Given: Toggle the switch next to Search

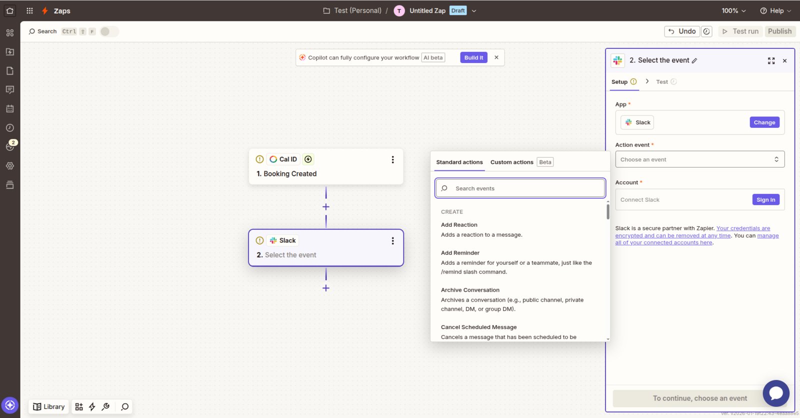Looking at the screenshot, I should pyautogui.click(x=109, y=31).
